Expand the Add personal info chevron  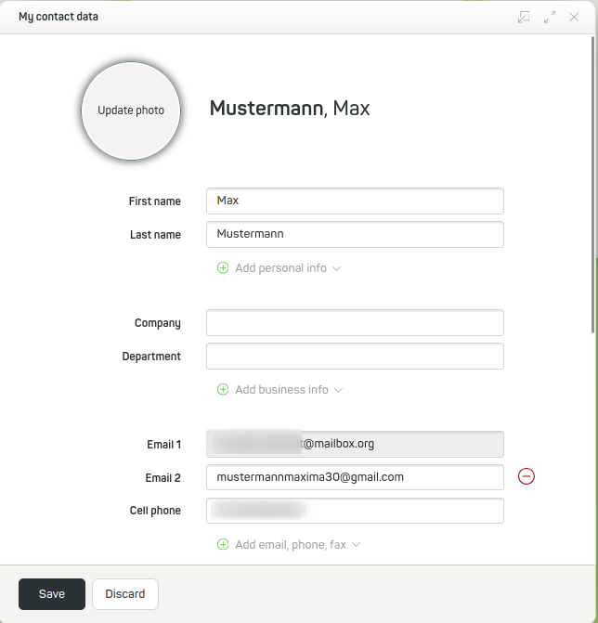(x=337, y=268)
